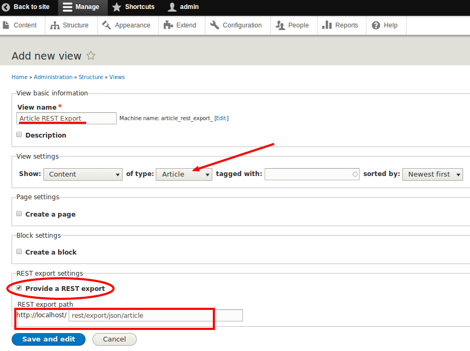Screen dimensions: 470x351
Task: Focus the tagged with autocomplete field
Action: 312,174
